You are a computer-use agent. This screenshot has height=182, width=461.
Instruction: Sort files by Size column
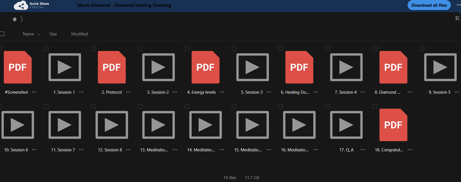click(53, 34)
